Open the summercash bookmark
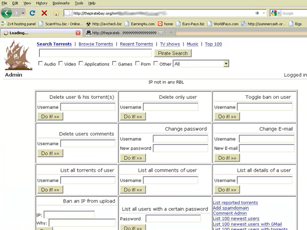Screen dimensions: 307x230 (264, 24)
